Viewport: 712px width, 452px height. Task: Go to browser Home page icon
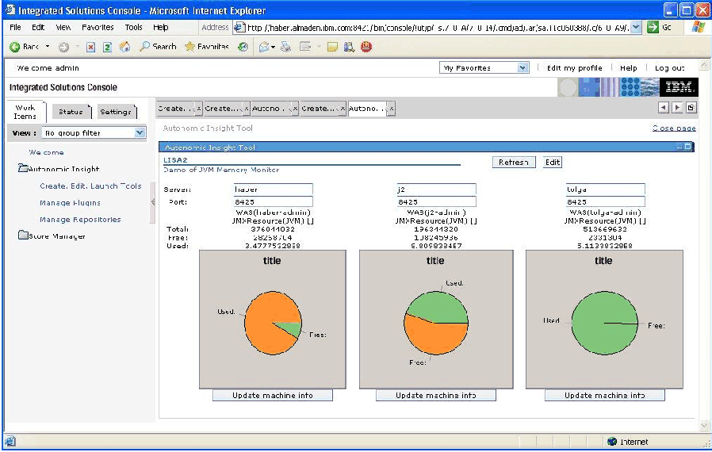point(124,47)
